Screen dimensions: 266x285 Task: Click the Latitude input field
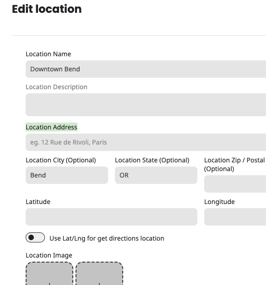point(111,217)
